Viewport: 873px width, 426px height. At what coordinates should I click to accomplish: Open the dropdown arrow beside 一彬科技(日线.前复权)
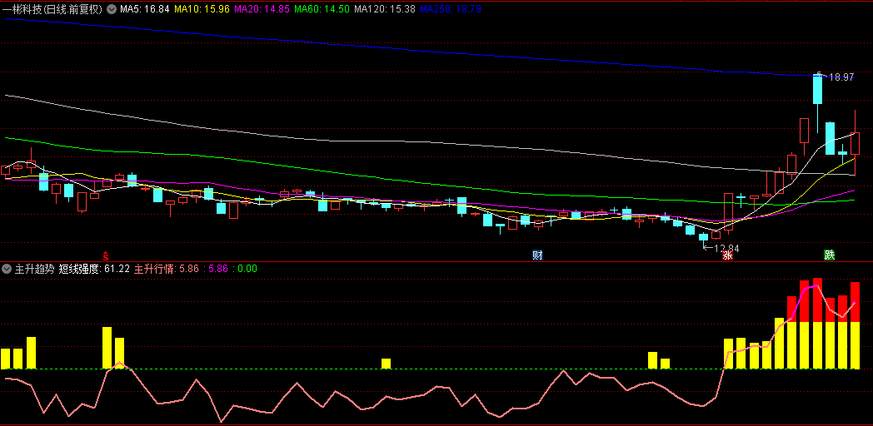coord(111,9)
